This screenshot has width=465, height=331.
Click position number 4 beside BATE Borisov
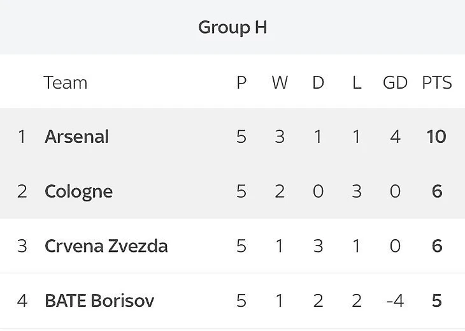(22, 300)
